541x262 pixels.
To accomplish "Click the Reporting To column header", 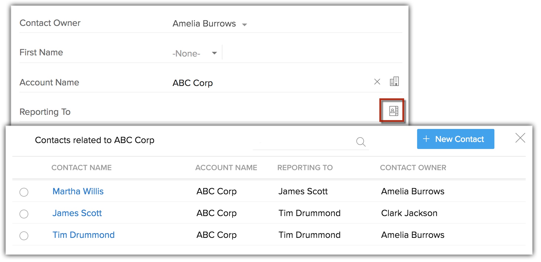I will pos(305,168).
